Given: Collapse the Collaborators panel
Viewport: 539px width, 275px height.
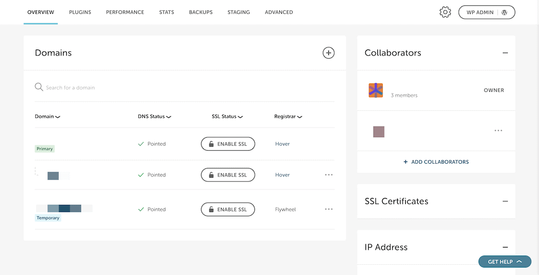Looking at the screenshot, I should pyautogui.click(x=505, y=53).
